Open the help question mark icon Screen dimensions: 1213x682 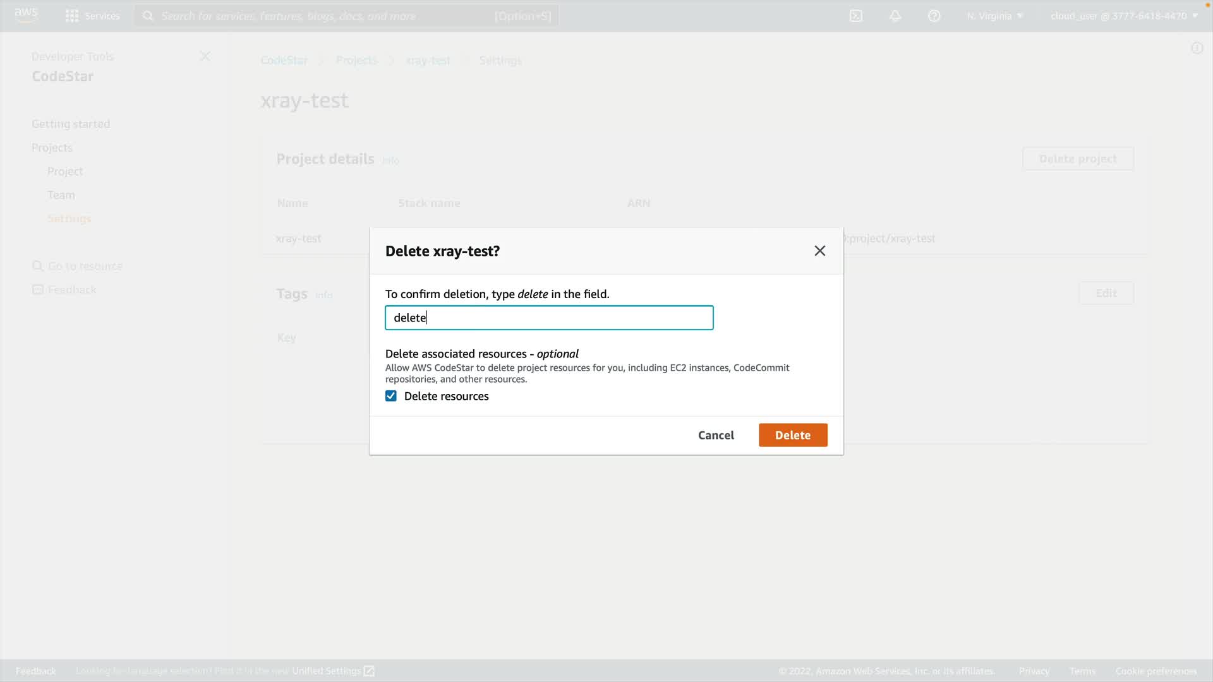click(x=934, y=16)
